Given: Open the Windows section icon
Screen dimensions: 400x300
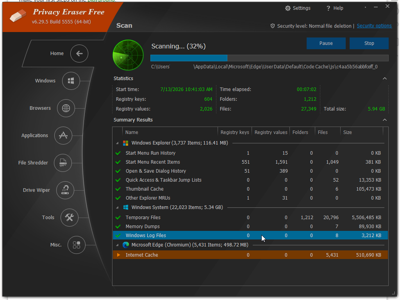Looking at the screenshot, I should pos(71,81).
